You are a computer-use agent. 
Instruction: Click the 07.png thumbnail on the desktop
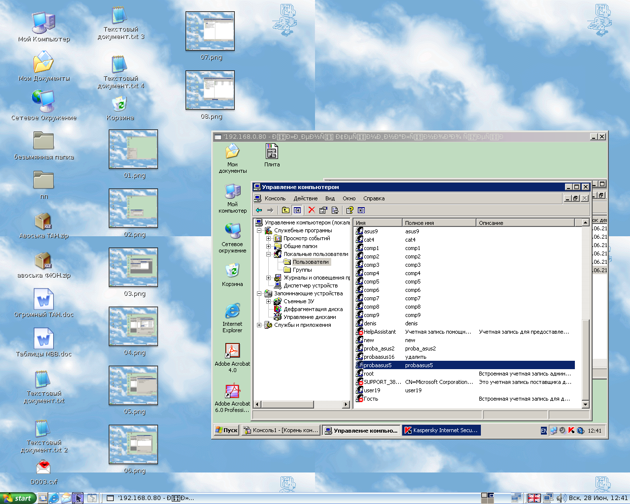coord(210,31)
